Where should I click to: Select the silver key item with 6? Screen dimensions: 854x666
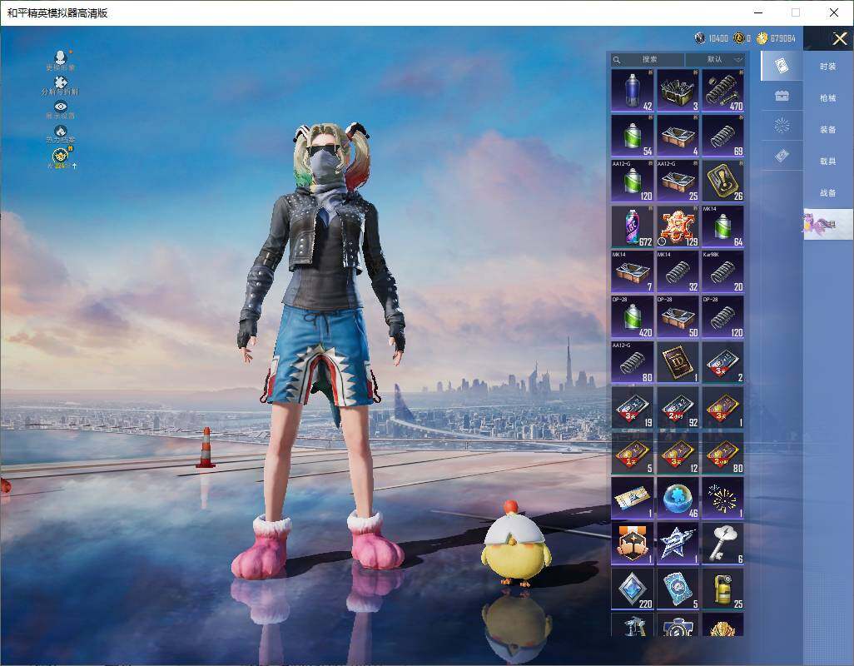point(722,544)
